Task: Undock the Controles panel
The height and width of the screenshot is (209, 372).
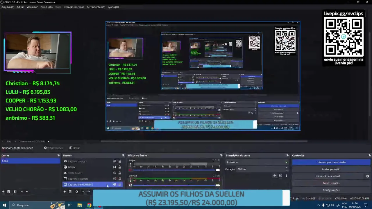Action: coord(369,156)
